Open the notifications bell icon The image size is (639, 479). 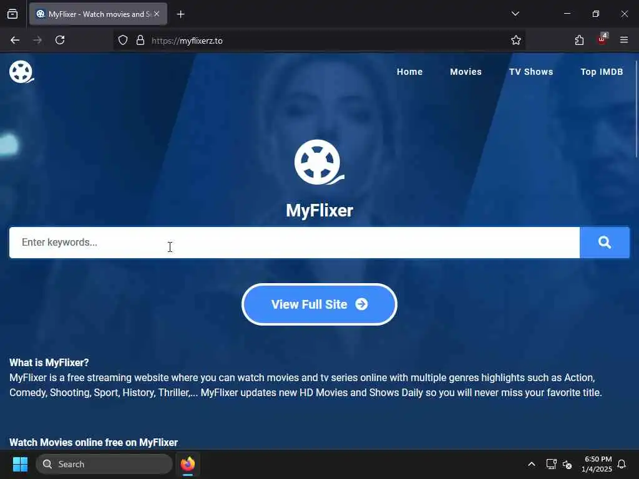[x=622, y=464]
